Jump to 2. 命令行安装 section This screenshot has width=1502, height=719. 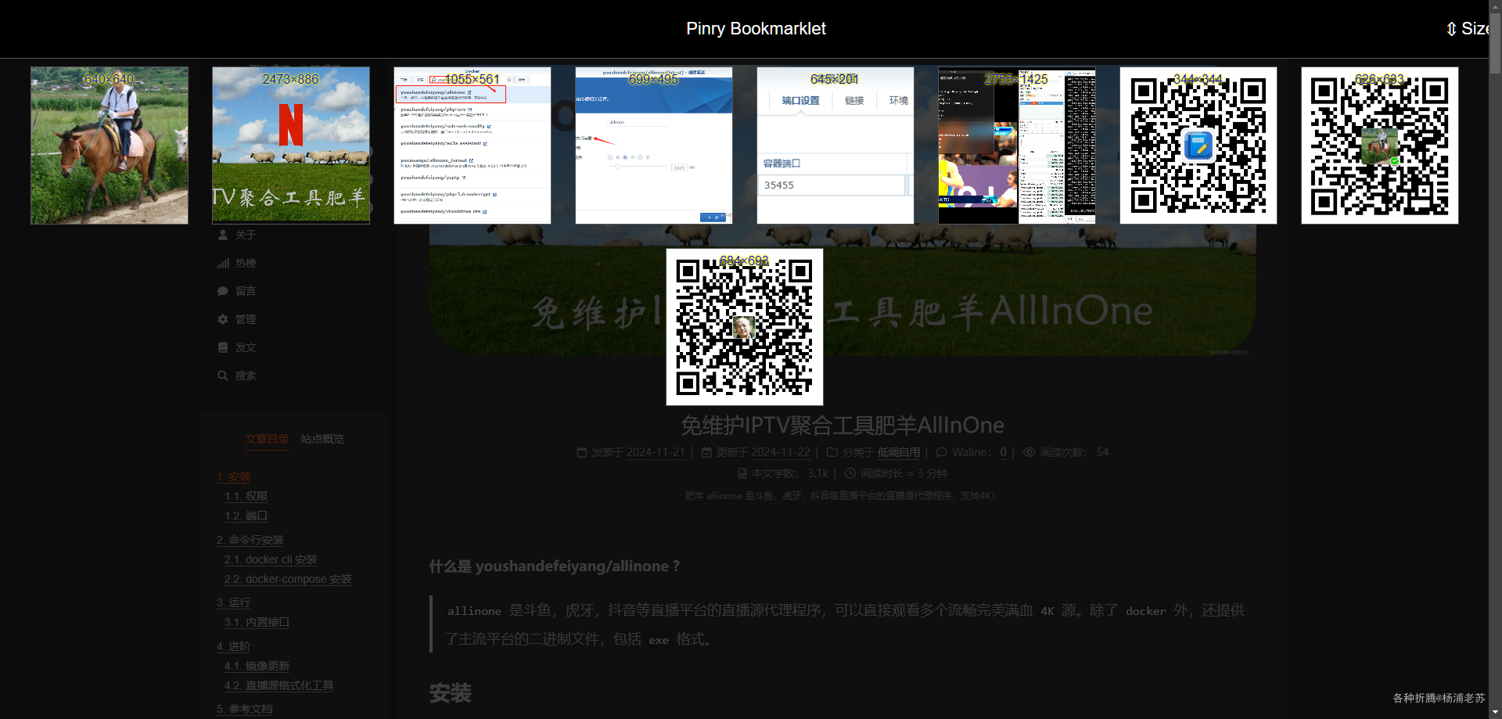[250, 540]
